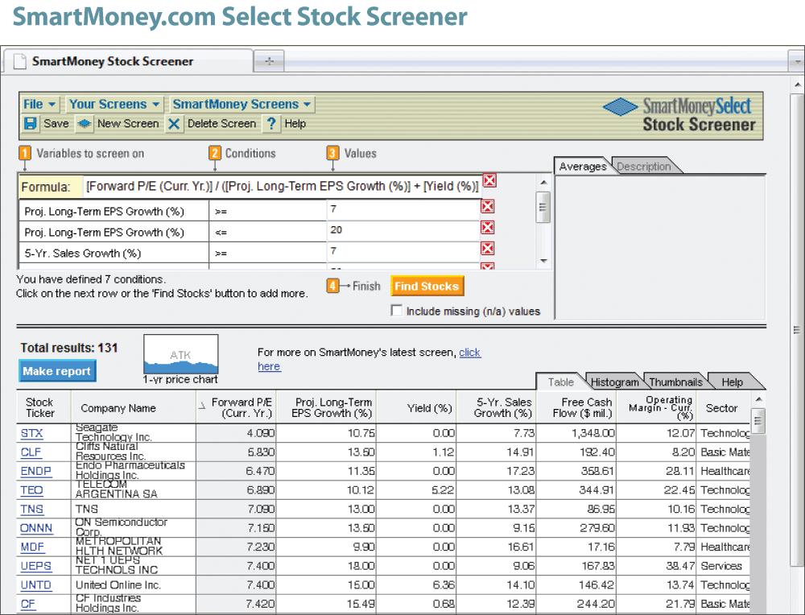Click the Delete Screen X icon

click(174, 124)
